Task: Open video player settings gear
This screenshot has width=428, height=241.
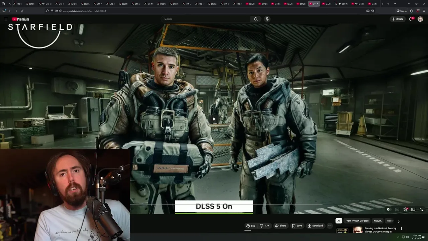Action: pyautogui.click(x=405, y=210)
